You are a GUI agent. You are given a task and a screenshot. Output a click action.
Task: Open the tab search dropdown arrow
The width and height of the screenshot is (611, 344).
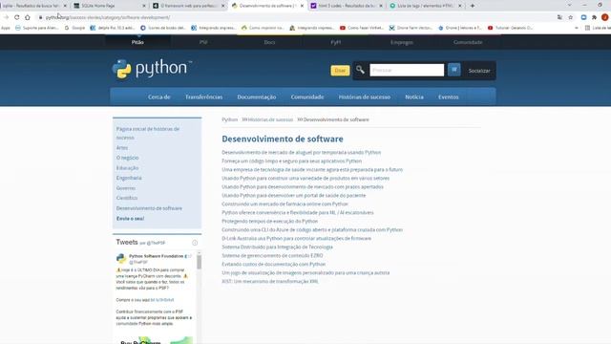[x=569, y=6]
